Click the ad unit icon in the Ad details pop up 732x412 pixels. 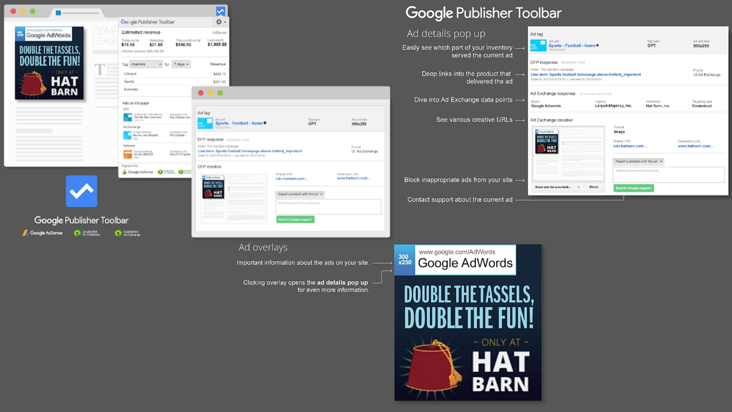pos(538,45)
